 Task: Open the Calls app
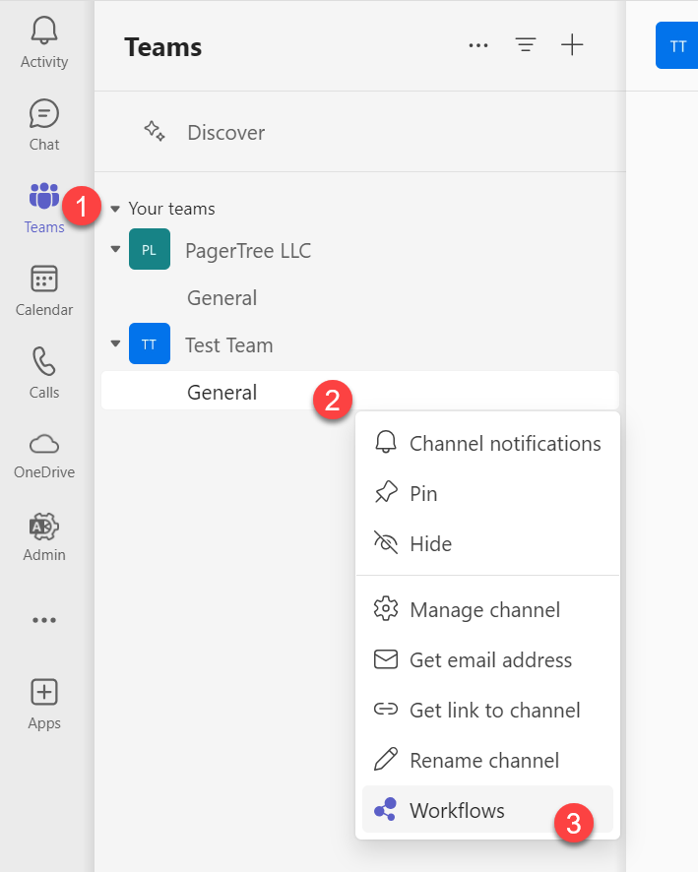click(x=43, y=371)
